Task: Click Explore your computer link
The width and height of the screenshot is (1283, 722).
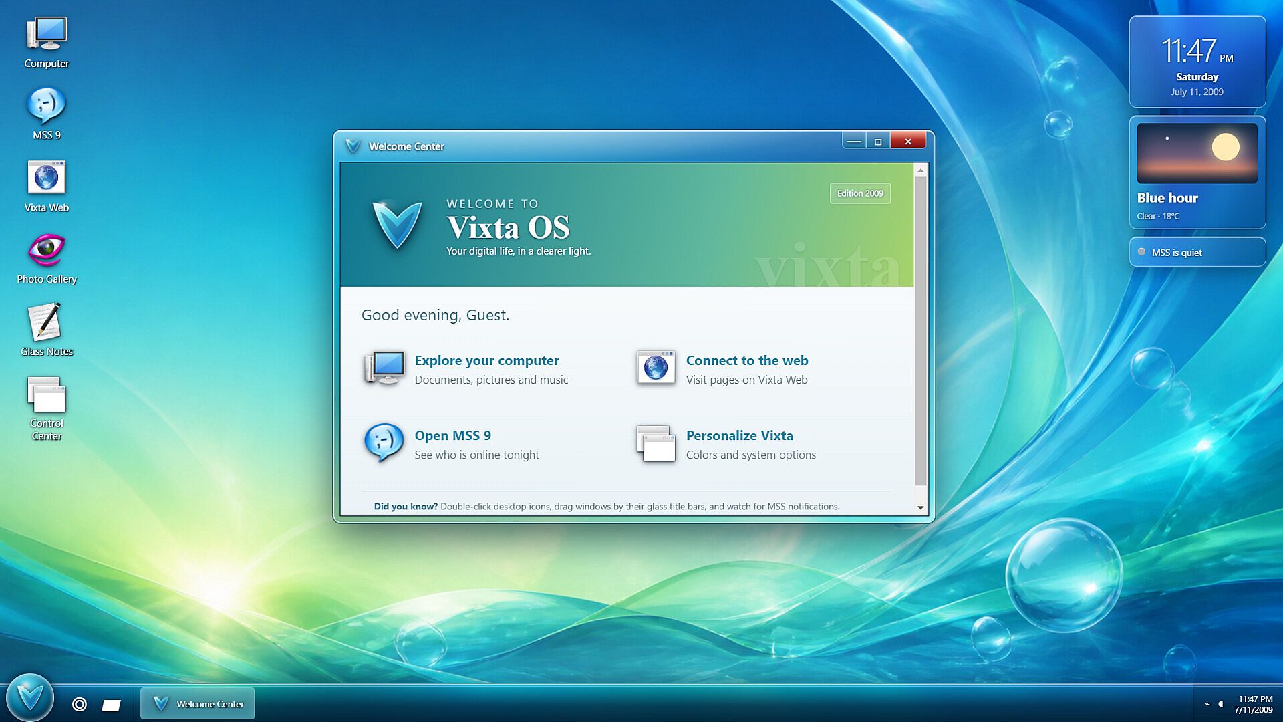Action: (486, 360)
